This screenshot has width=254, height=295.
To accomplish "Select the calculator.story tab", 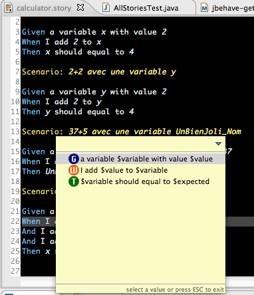I will pyautogui.click(x=44, y=8).
